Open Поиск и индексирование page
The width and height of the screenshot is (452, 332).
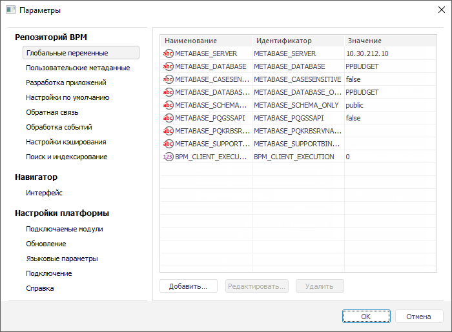click(x=67, y=157)
